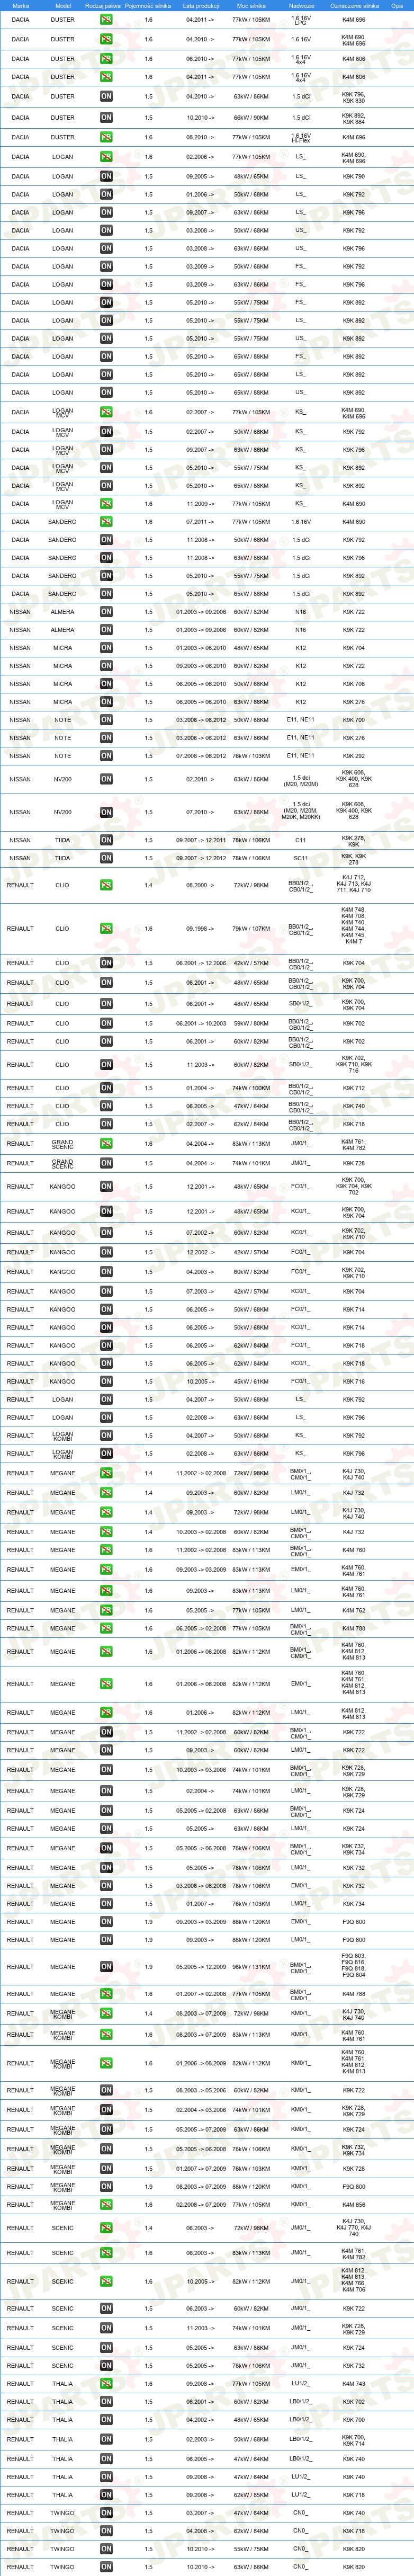This screenshot has height=2576, width=414.
Task: Select the K9K 716 engine code cell
Action: [x=354, y=1381]
